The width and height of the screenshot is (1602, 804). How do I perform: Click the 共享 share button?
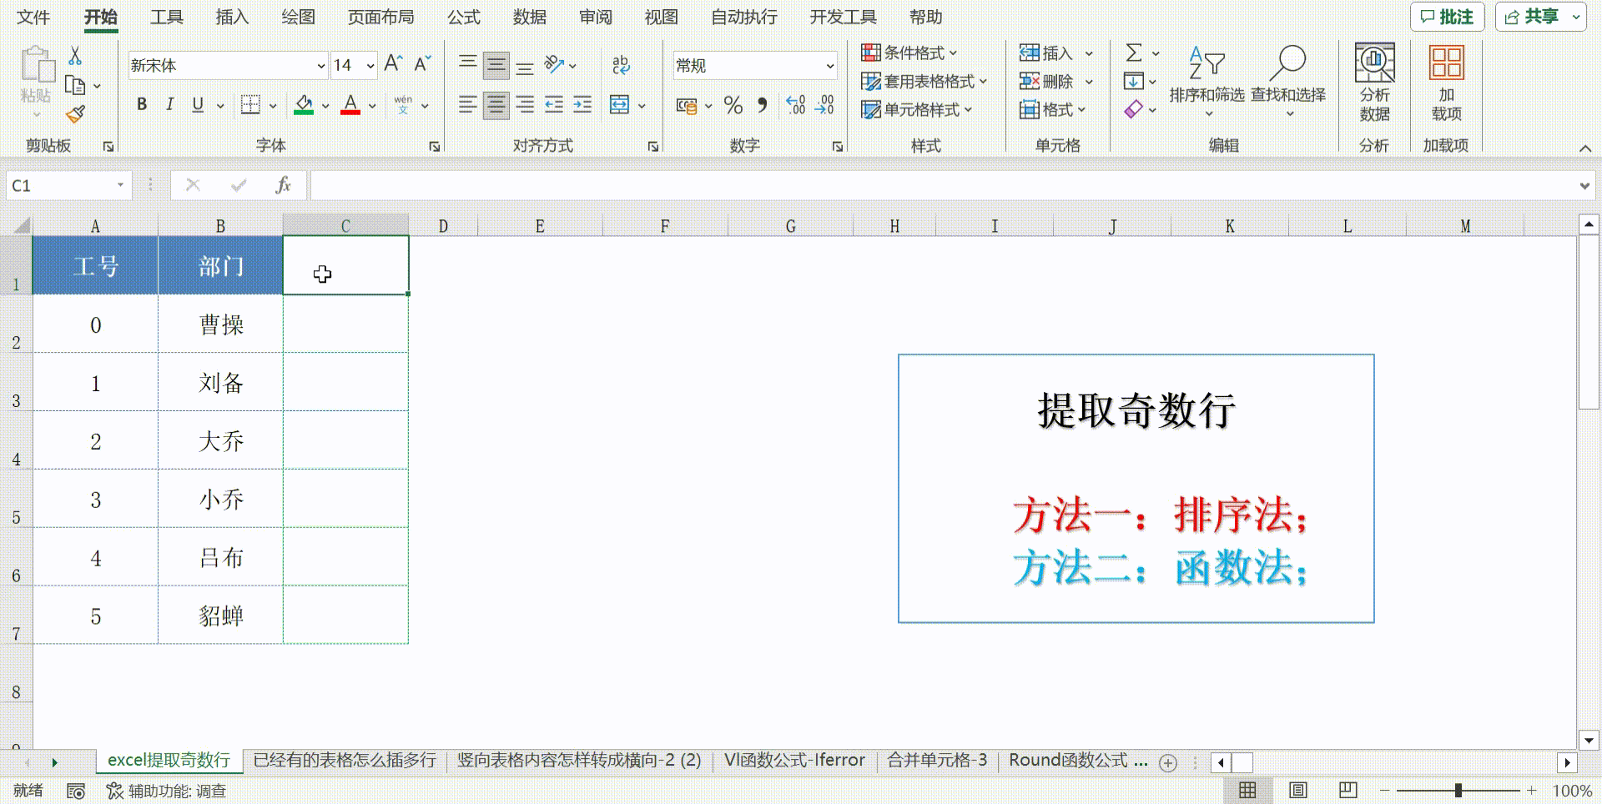pos(1537,17)
